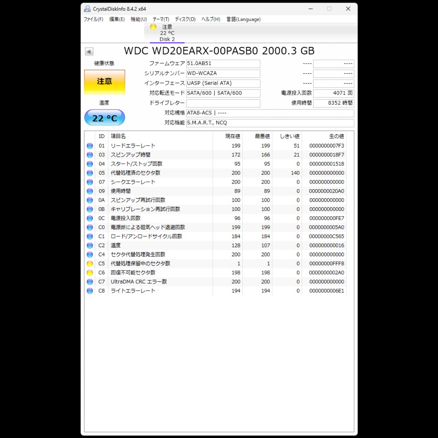The image size is (438, 438).
Task: Click status orb for 05 代替処理済のセクタ数
Action: 90,173
